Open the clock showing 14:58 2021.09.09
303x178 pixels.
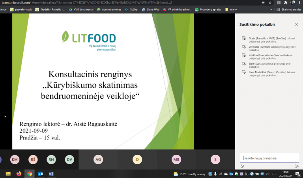(x=285, y=174)
